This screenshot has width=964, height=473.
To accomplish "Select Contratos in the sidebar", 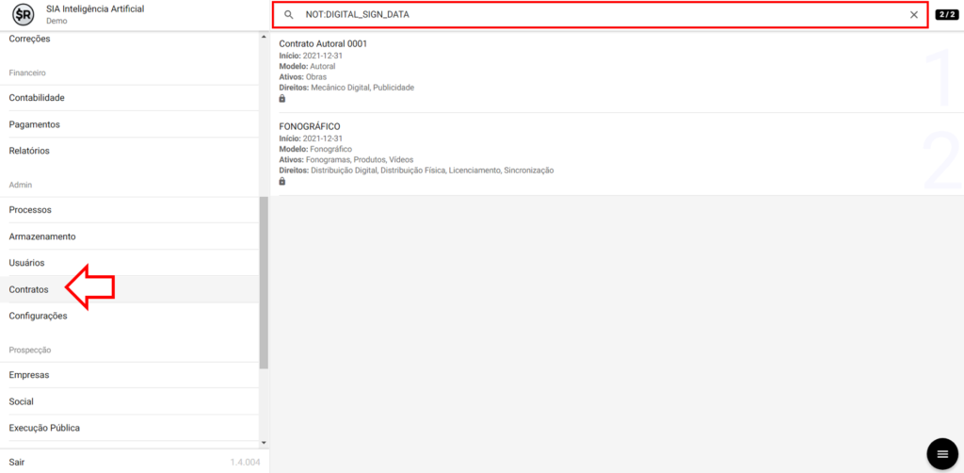I will tap(28, 289).
